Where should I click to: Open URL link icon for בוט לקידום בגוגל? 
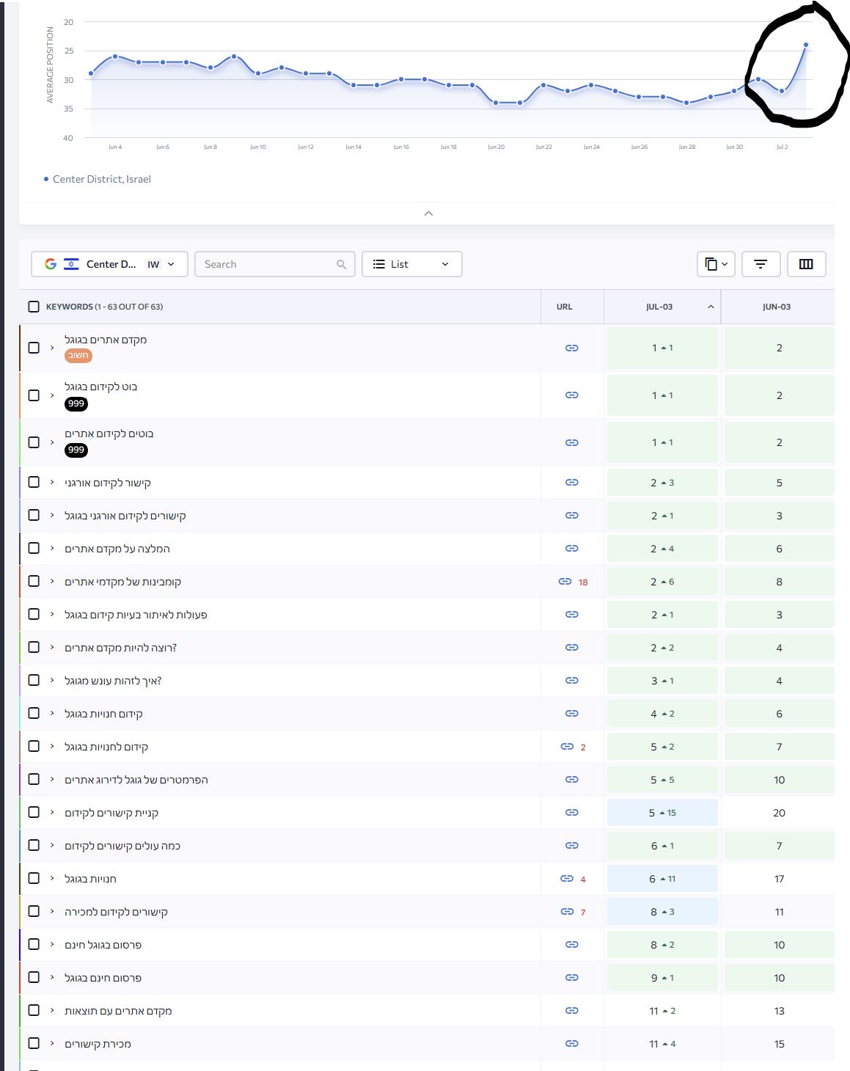[572, 395]
